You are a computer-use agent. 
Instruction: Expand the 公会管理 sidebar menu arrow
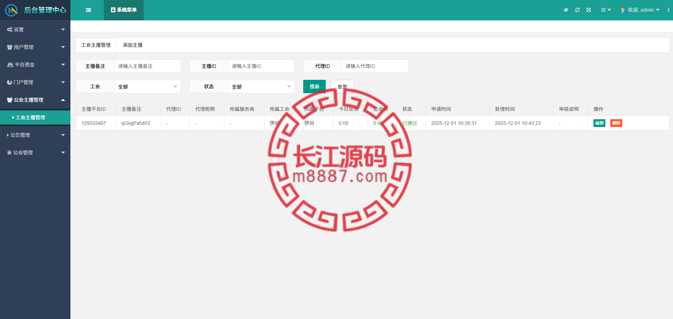click(x=63, y=153)
